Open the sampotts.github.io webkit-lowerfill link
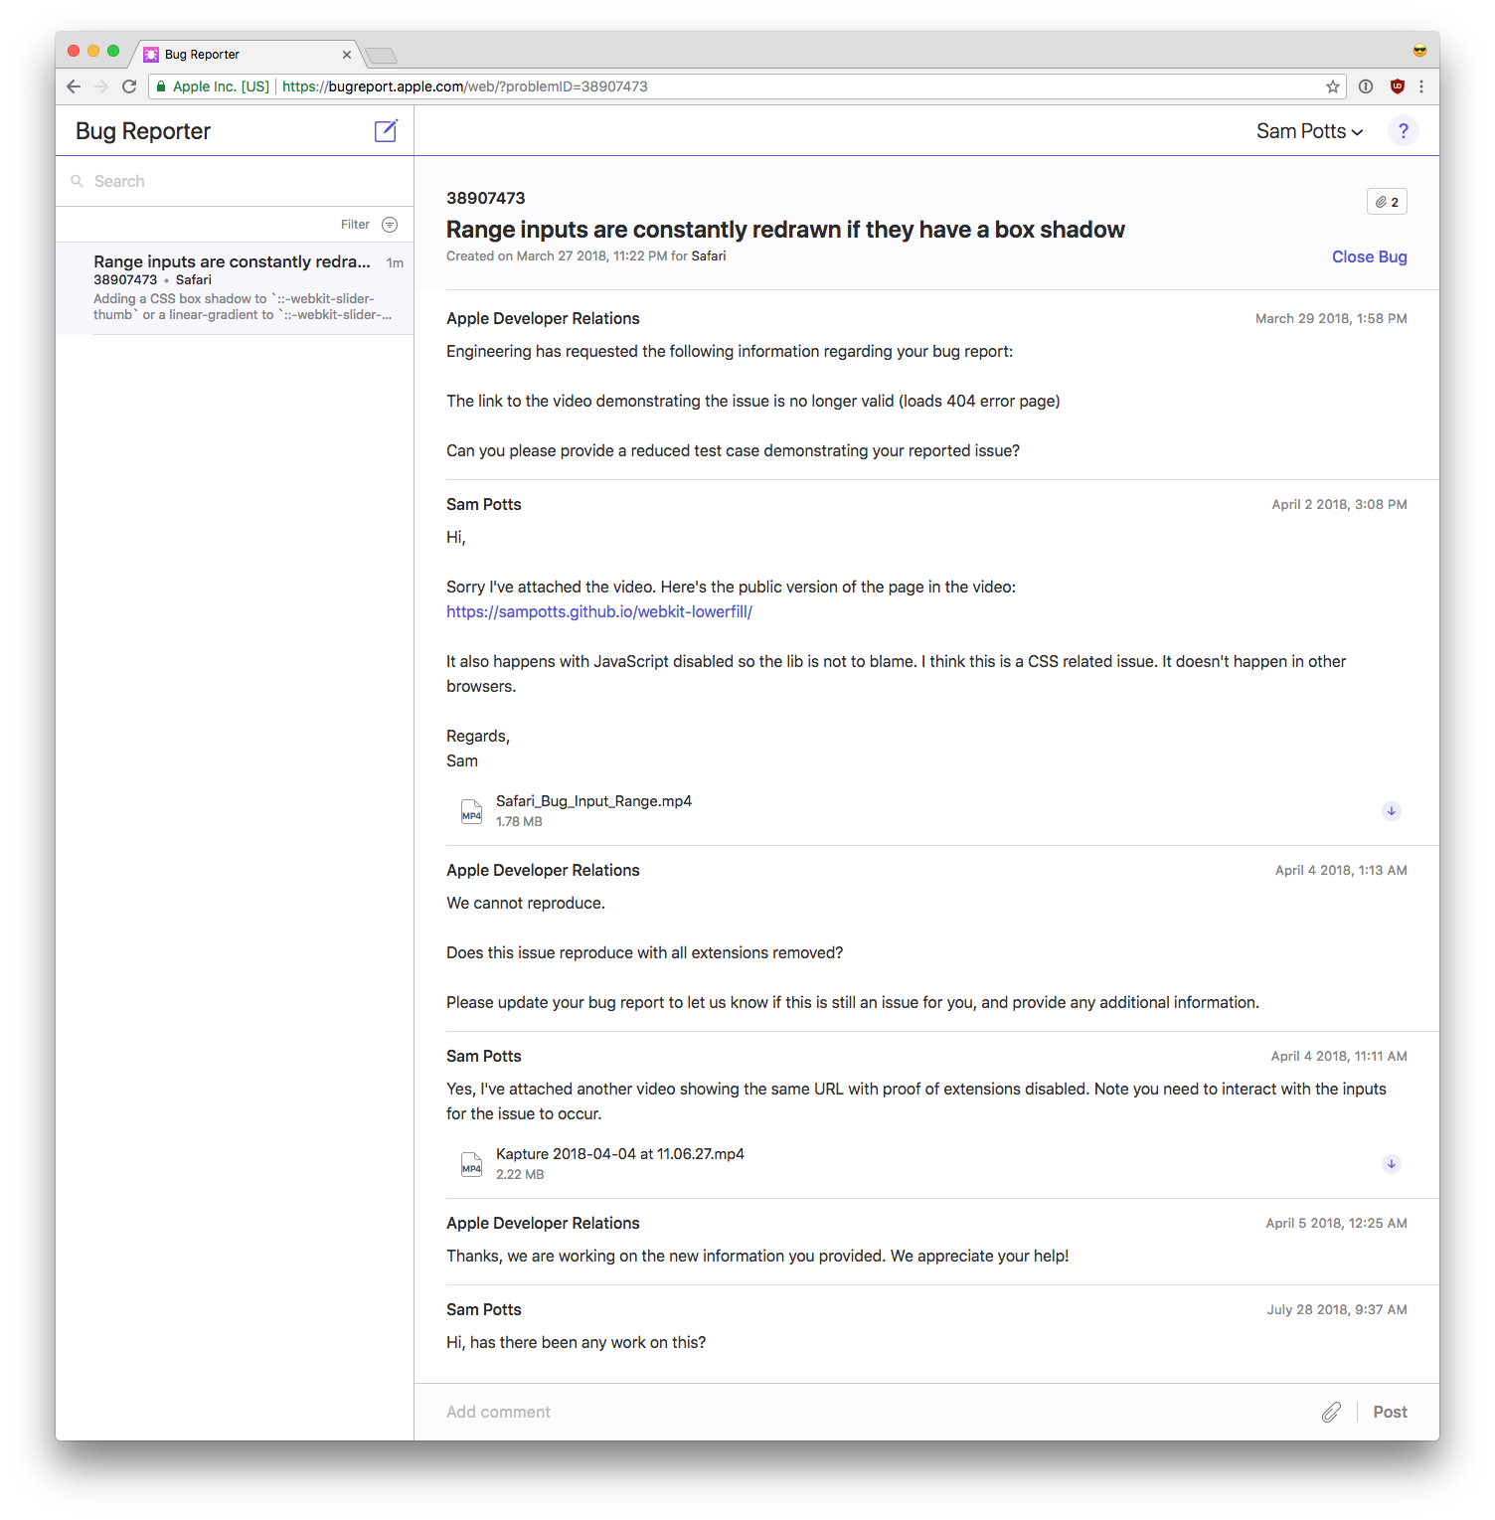Viewport: 1495px width, 1520px height. coord(599,611)
